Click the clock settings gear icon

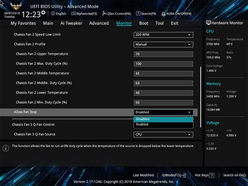[x=43, y=12]
